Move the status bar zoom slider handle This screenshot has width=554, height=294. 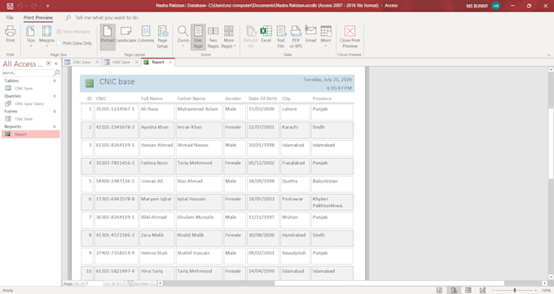514,290
